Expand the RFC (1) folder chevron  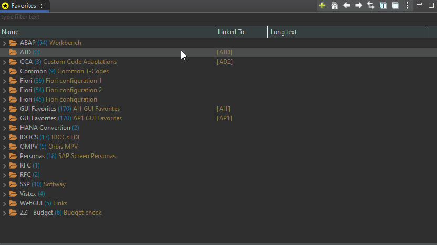tap(4, 166)
